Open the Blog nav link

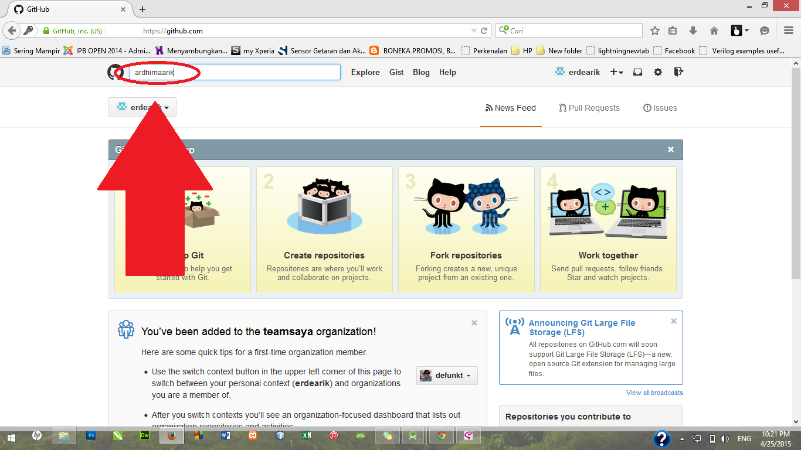click(x=421, y=73)
